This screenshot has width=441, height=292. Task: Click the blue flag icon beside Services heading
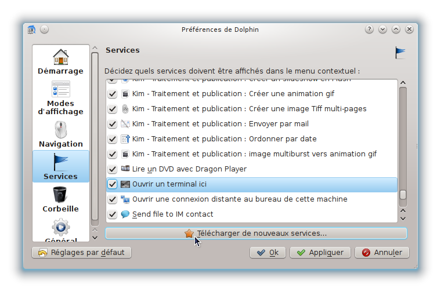[400, 53]
